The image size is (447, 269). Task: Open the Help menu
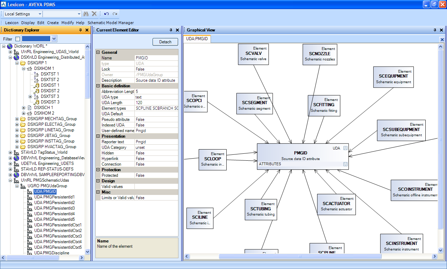[80, 23]
